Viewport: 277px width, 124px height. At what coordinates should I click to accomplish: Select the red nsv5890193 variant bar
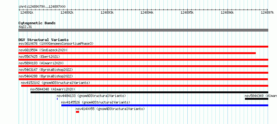tap(143, 66)
